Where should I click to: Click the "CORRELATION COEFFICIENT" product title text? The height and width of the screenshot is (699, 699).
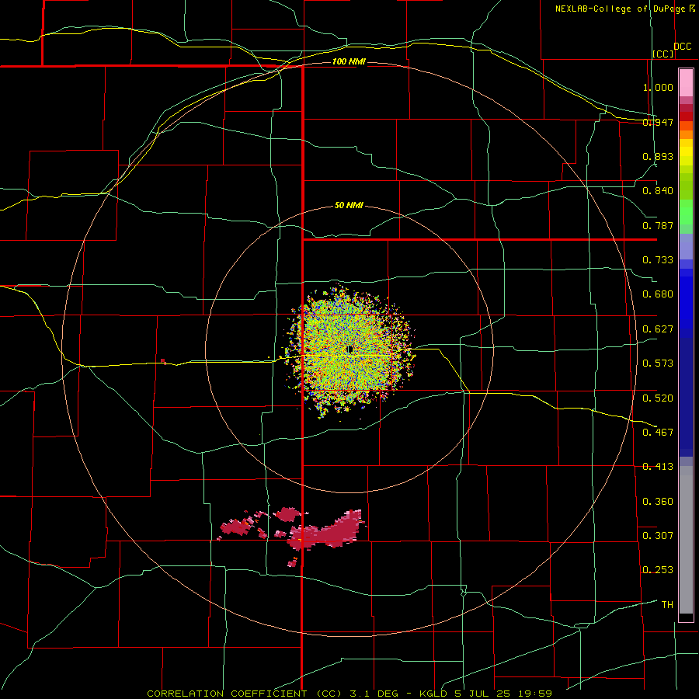tap(227, 694)
